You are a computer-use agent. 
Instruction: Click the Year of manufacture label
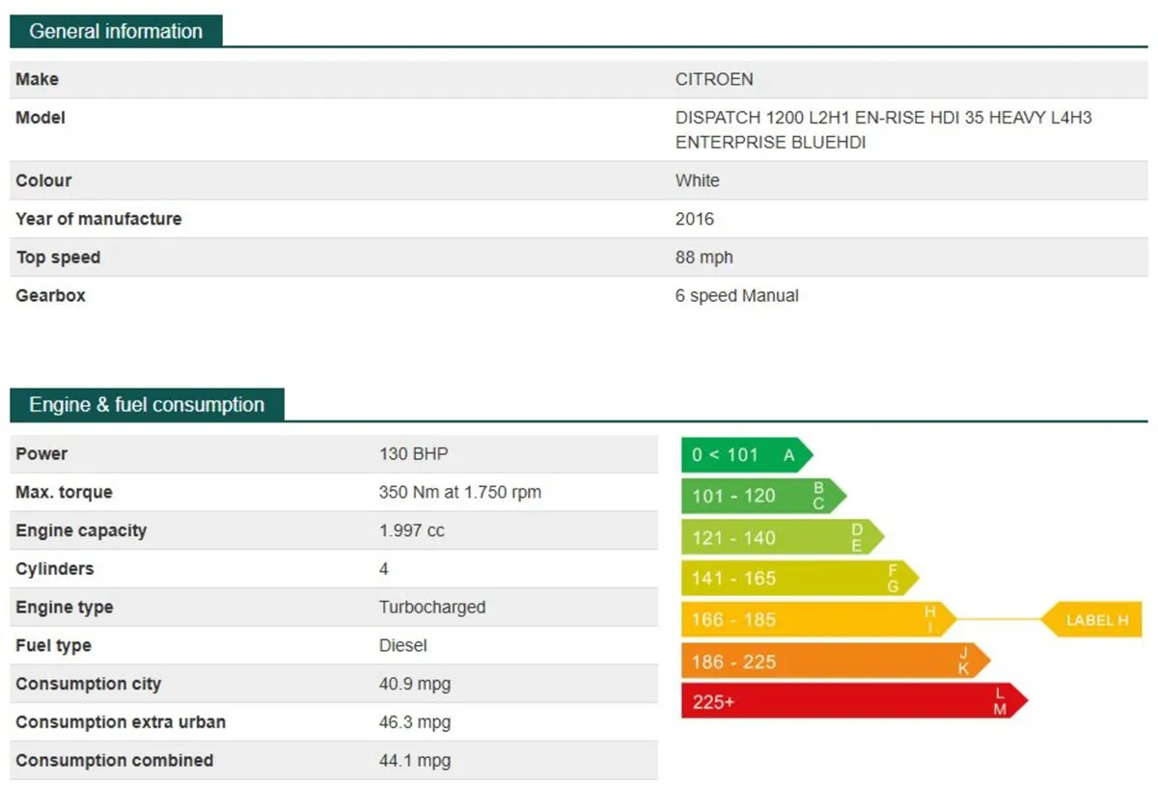click(98, 219)
